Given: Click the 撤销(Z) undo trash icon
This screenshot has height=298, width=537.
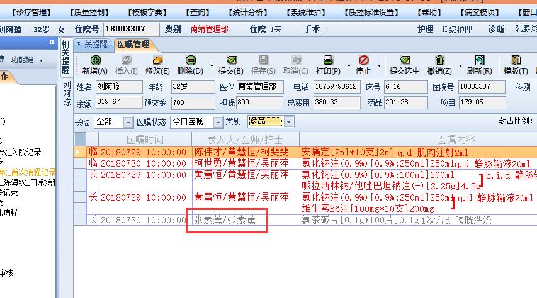Looking at the screenshot, I should (x=439, y=60).
